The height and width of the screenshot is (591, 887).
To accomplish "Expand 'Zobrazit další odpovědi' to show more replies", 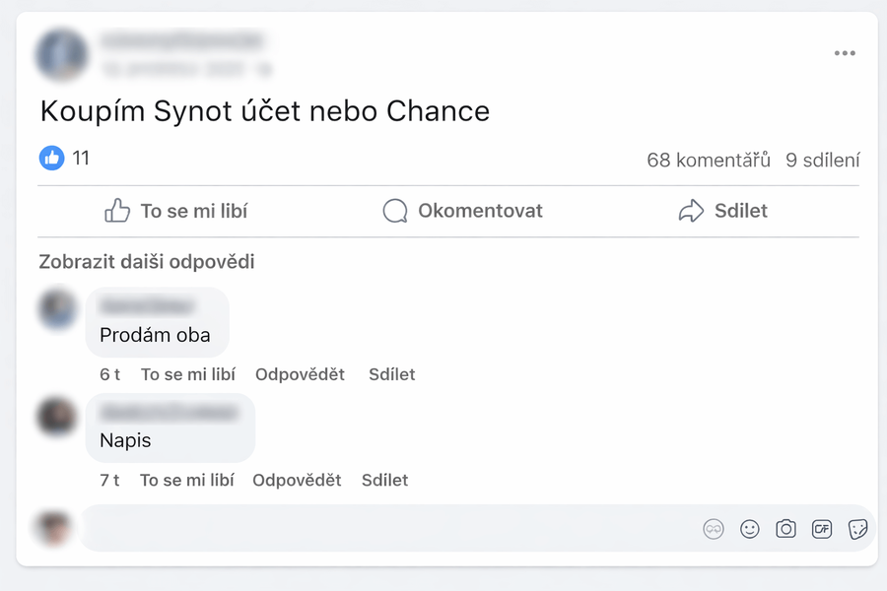I will point(148,261).
